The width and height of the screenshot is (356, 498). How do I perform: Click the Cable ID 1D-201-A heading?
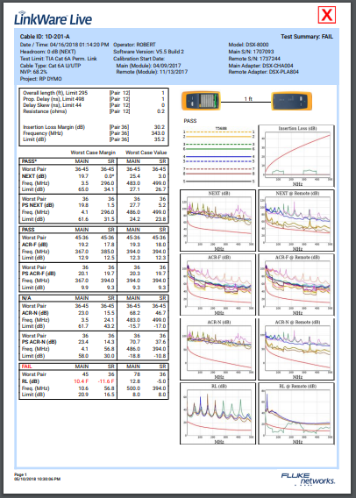click(x=45, y=37)
